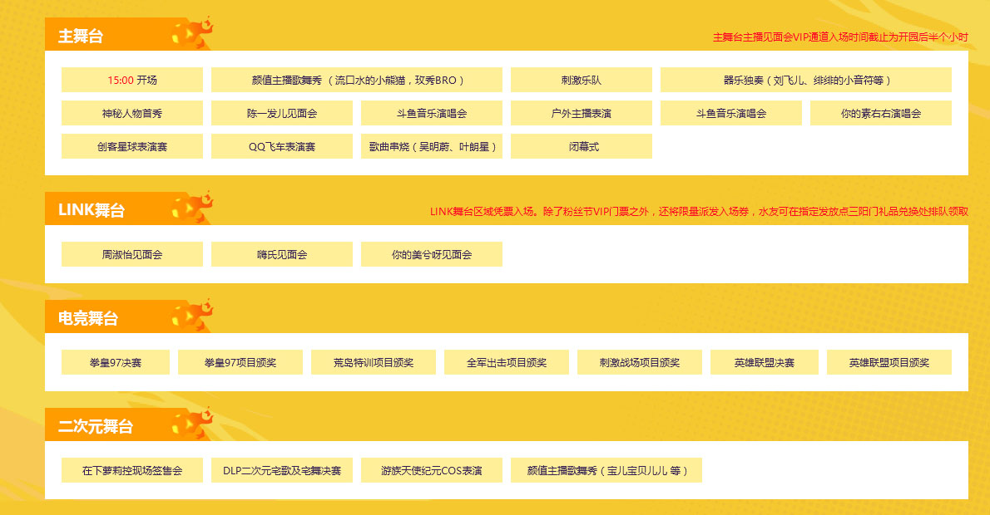Click DLP二次元宅歌及宅舞决赛 item
The image size is (990, 515).
pos(282,470)
